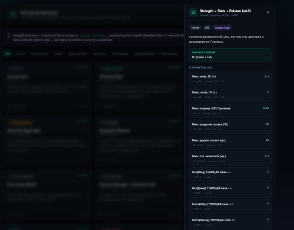294x230 pixels.
Task: Click the Мин. гол. моментов (ср.) parameter
Action: pyautogui.click(x=230, y=158)
